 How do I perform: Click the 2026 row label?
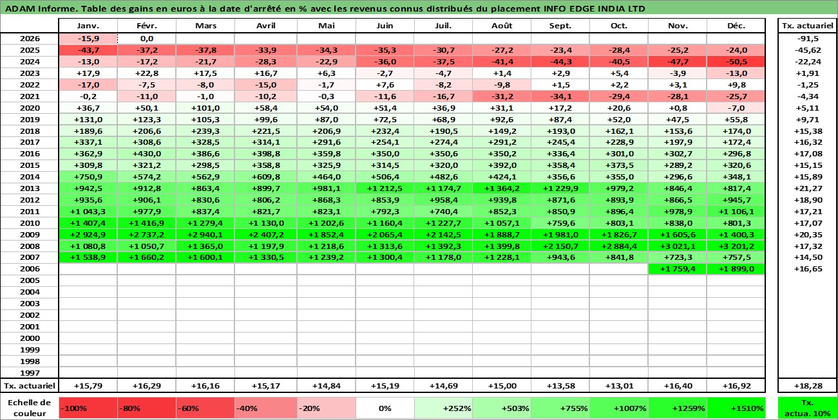(30, 39)
